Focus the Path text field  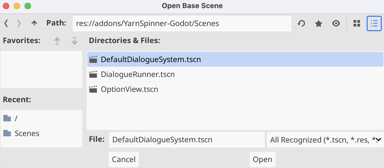(182, 24)
